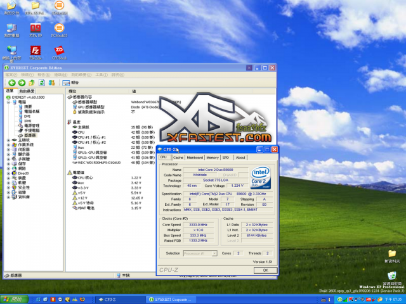Open the folder icon next to 我的文件
This screenshot has height=304, width=406.
tap(36, 8)
